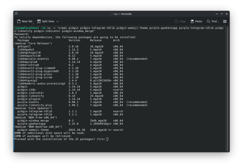Click the 'pidgin-indicator' package name
The height and width of the screenshot is (168, 243).
click(x=30, y=93)
